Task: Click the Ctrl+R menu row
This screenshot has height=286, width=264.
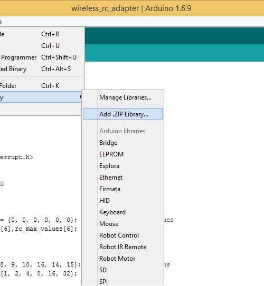Action: coord(42,34)
